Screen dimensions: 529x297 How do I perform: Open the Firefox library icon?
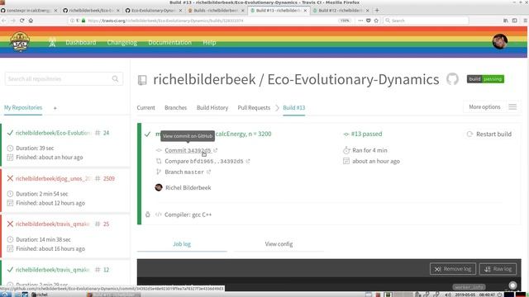tap(506, 21)
